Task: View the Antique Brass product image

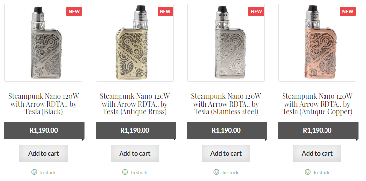Action: click(x=135, y=43)
